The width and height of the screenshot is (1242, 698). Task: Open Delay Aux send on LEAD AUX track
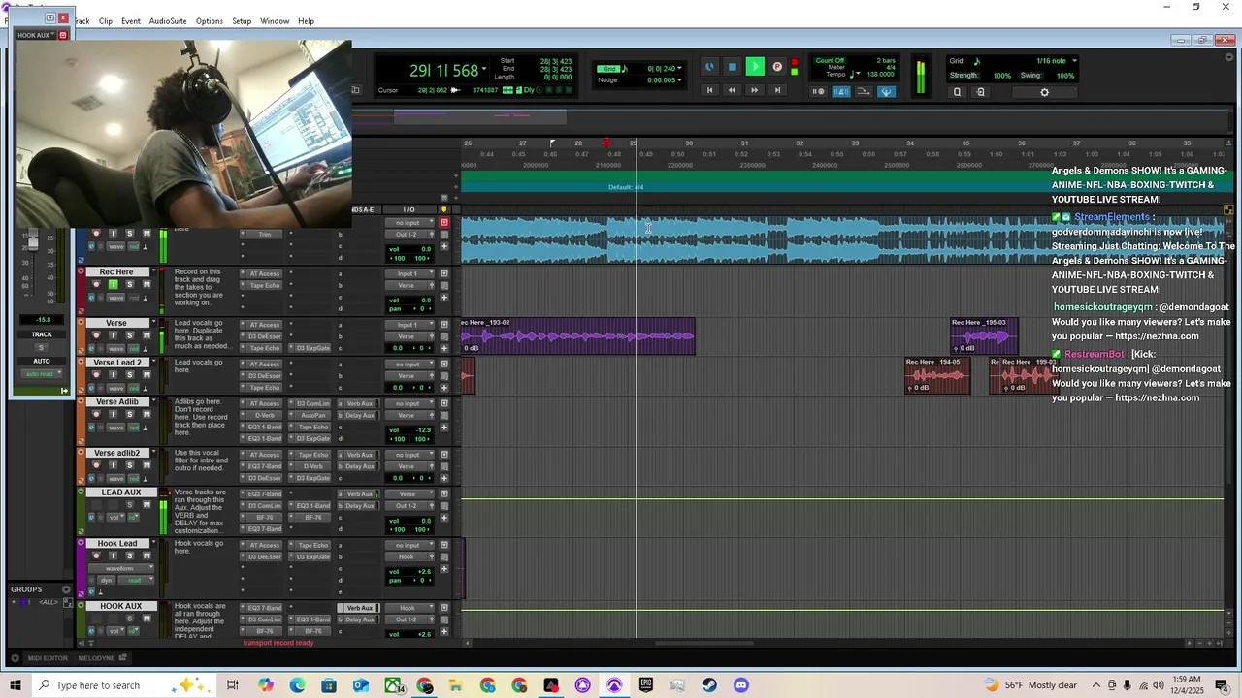click(360, 506)
